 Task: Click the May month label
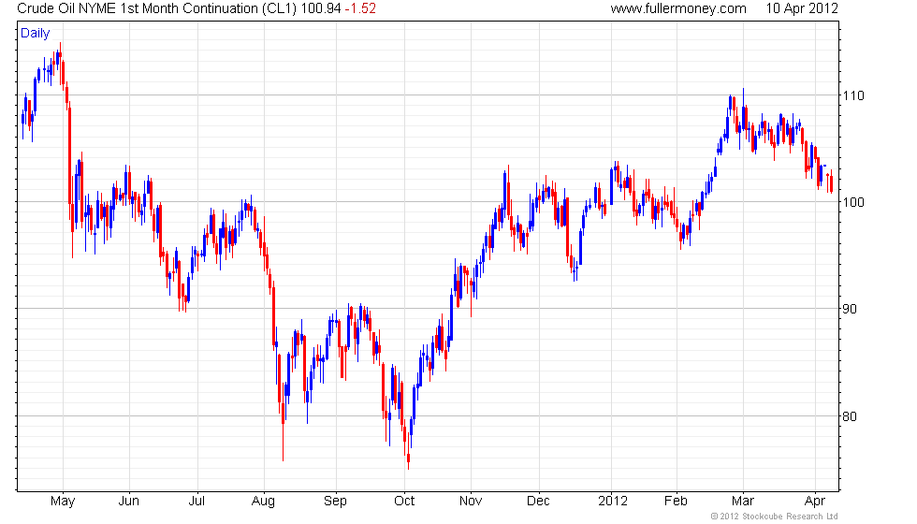[63, 502]
